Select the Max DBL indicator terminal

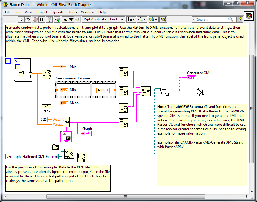(x=65, y=66)
